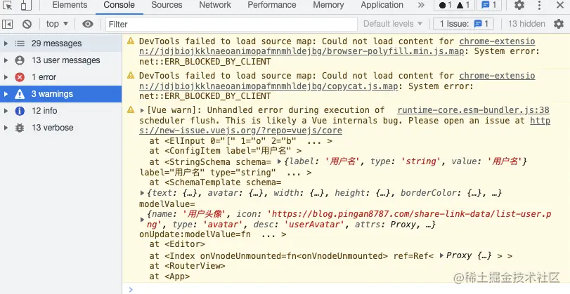Click the red error icon in sidebar
The image size is (570, 294).
tap(20, 77)
